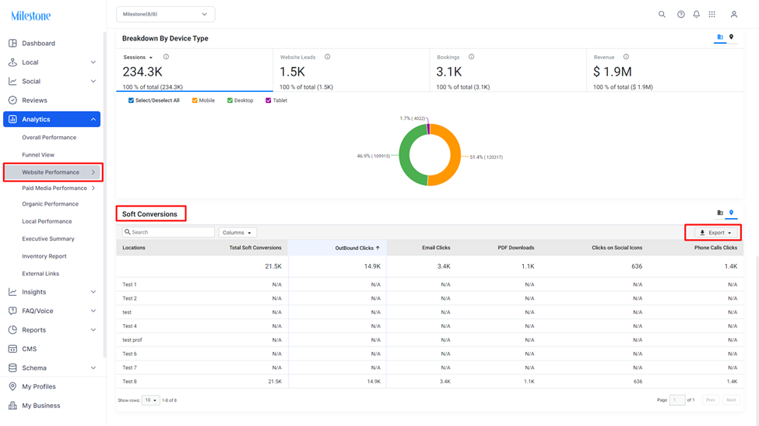Open the Funnel View menu item

pyautogui.click(x=38, y=155)
